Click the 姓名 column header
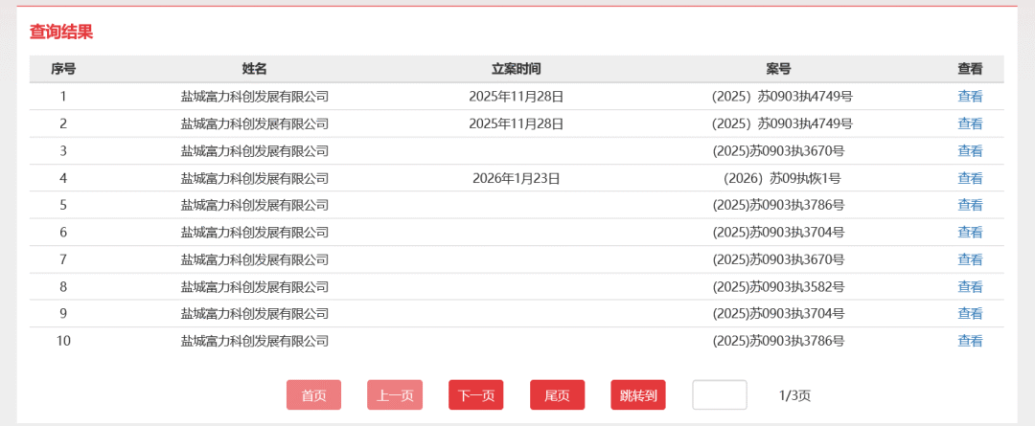This screenshot has width=1035, height=426. click(x=254, y=69)
